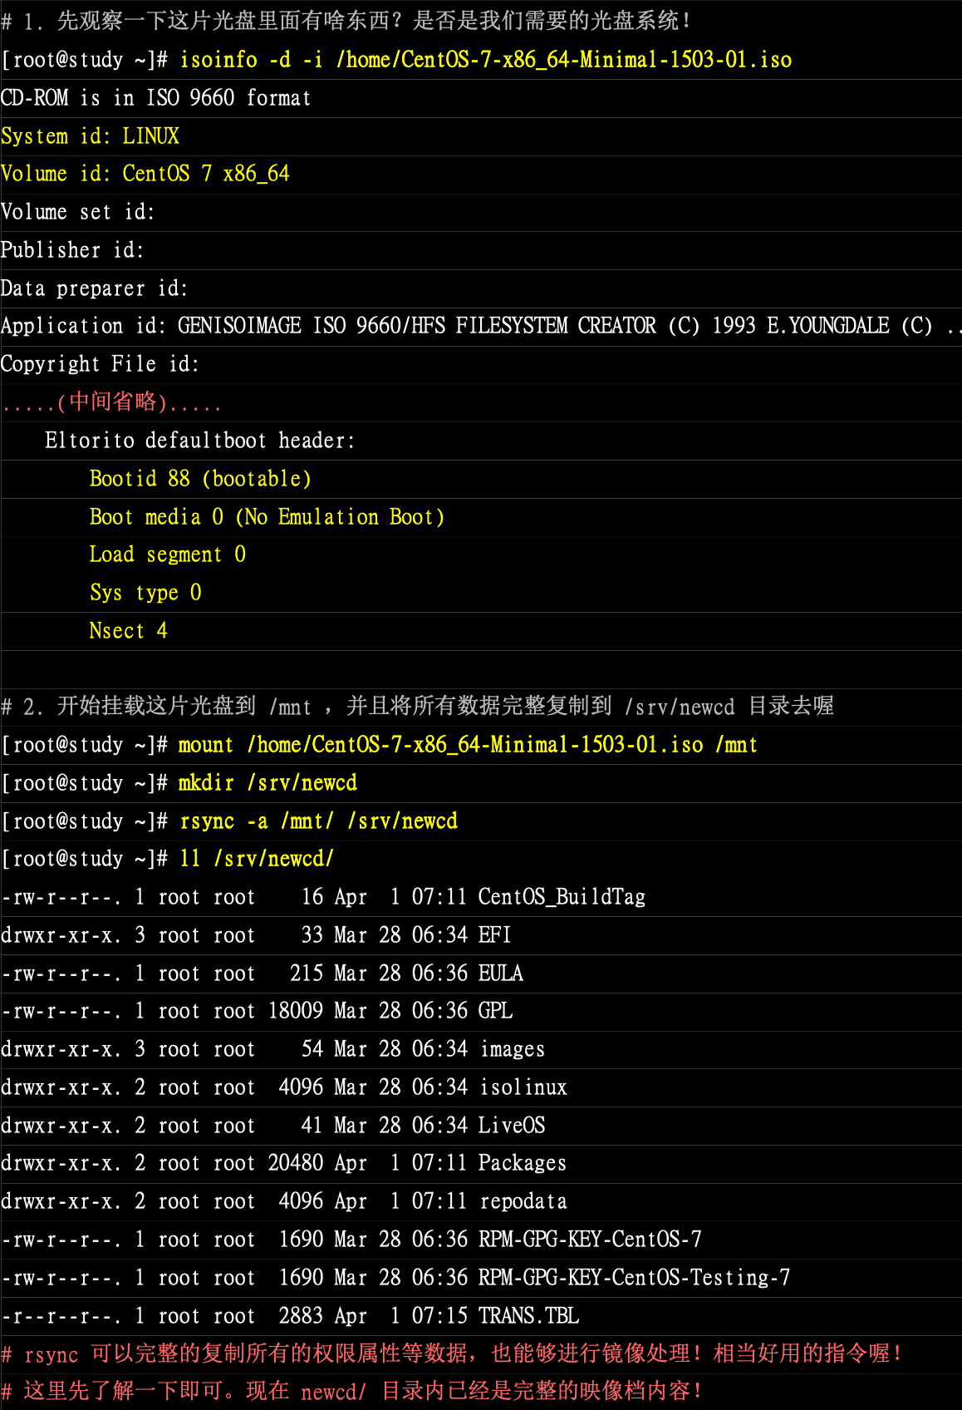Click 'Volume id: CentOS 7 x86_64' line

point(145,174)
